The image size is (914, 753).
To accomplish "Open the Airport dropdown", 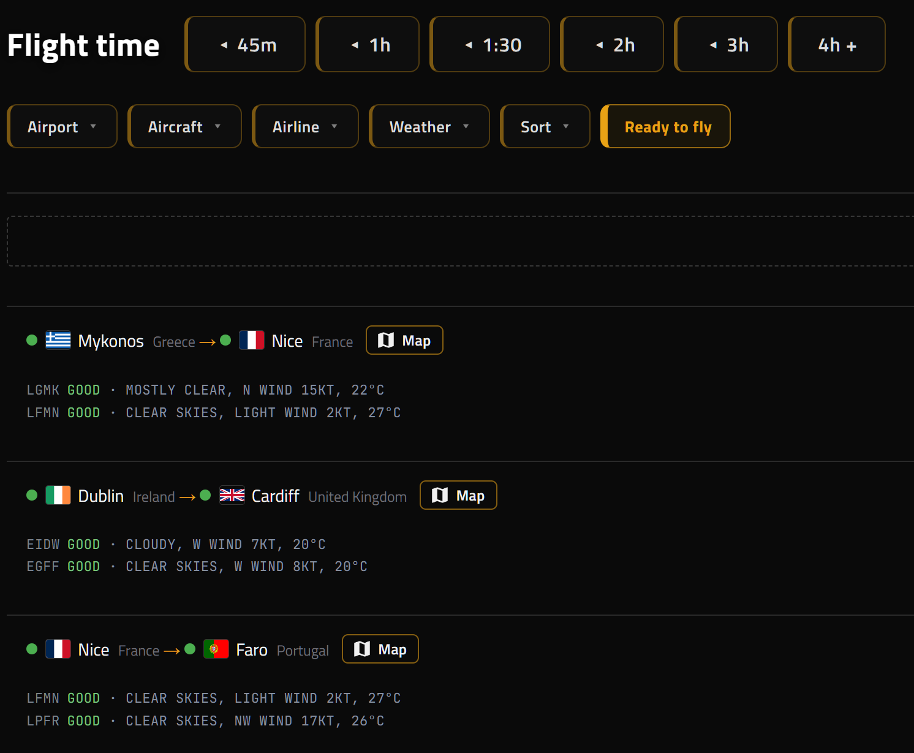I will [62, 126].
